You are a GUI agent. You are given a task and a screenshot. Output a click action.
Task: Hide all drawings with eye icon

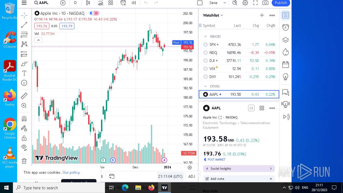tap(24, 147)
